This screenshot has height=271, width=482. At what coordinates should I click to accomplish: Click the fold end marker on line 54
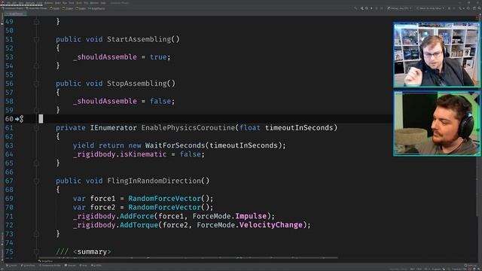pyautogui.click(x=36, y=65)
